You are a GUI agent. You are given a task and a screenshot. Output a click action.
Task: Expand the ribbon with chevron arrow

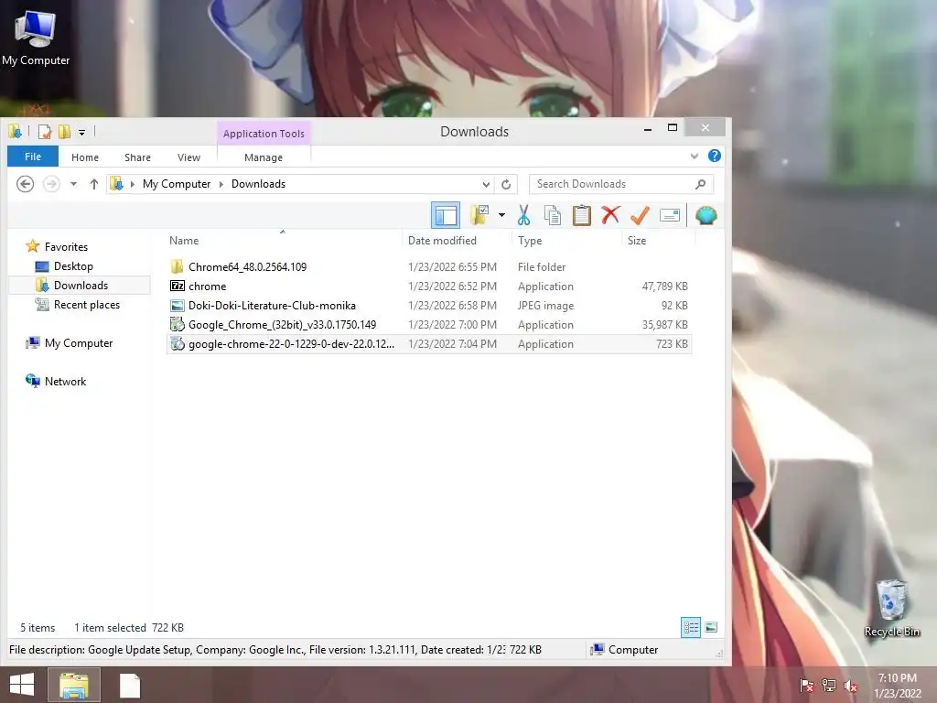pyautogui.click(x=694, y=156)
